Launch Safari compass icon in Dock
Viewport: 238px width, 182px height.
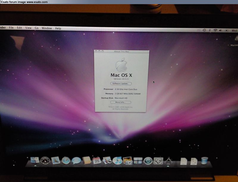tap(66, 161)
